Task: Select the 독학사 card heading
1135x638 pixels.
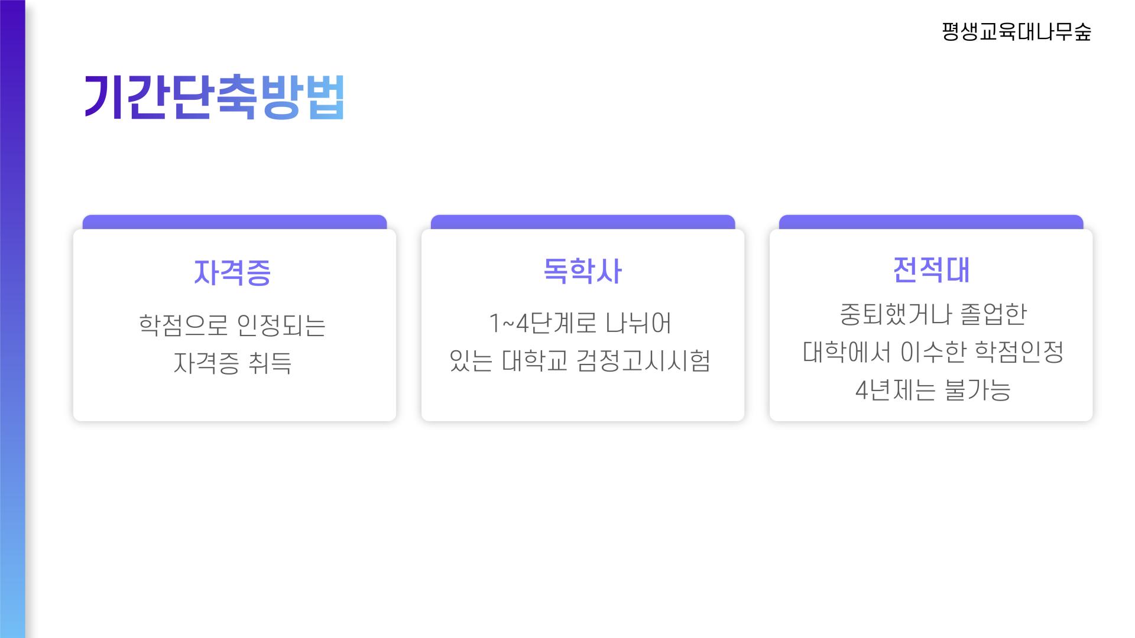Action: pos(582,271)
